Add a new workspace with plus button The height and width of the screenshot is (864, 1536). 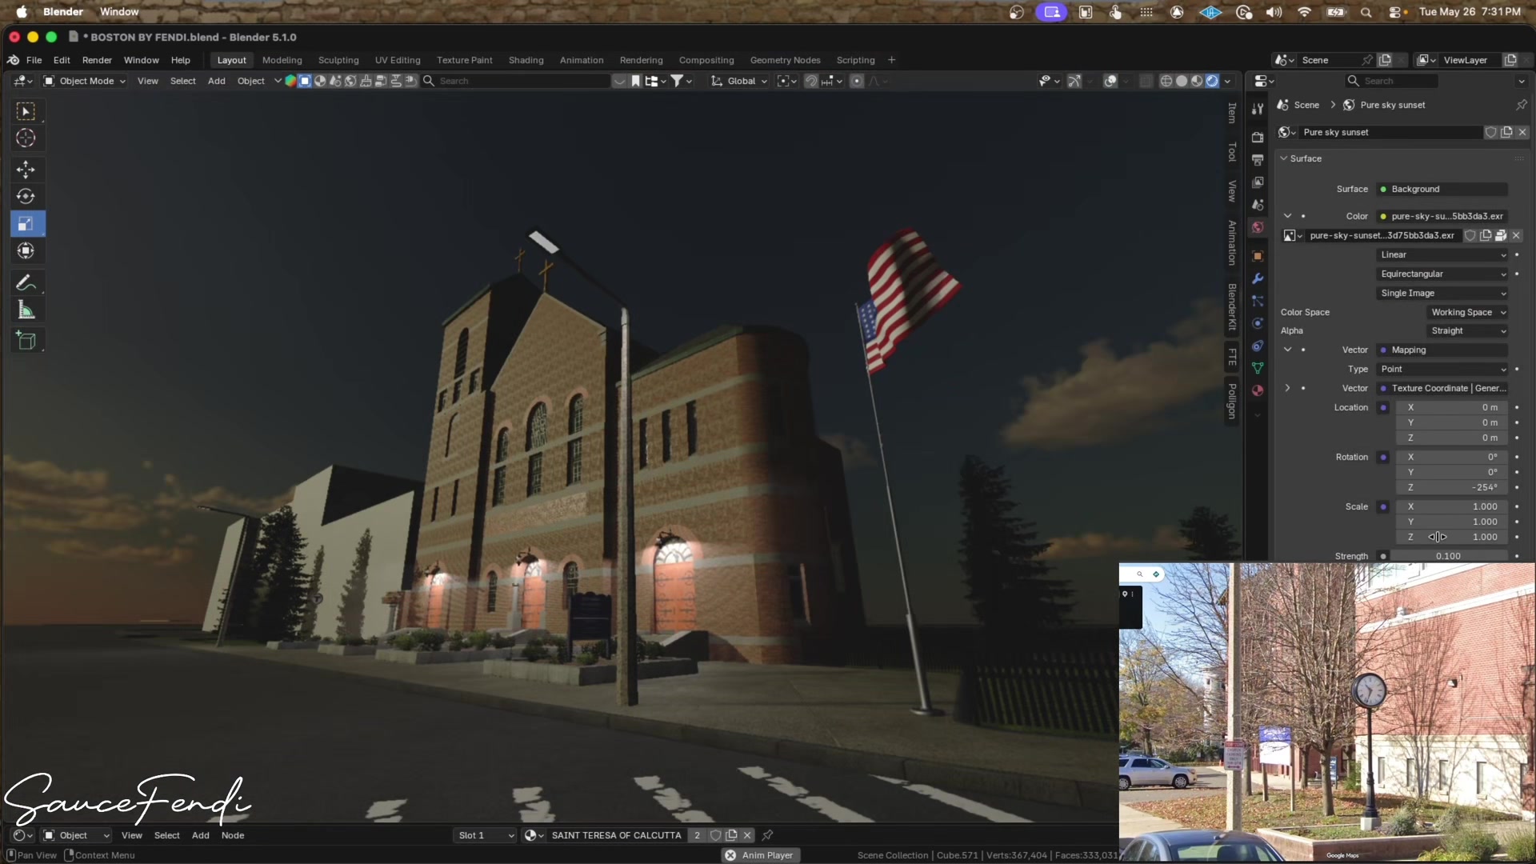pos(891,60)
